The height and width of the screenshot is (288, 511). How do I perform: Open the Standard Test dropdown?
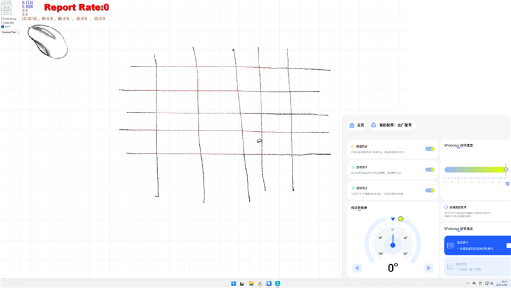(10, 32)
